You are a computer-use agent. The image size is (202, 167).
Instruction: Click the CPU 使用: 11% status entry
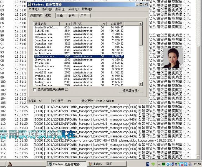coord(65,101)
